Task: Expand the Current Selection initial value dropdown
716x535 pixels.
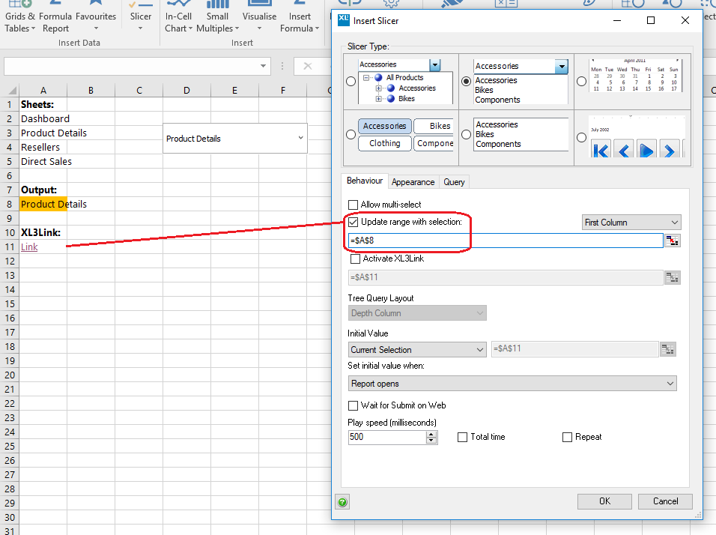Action: [417, 350]
